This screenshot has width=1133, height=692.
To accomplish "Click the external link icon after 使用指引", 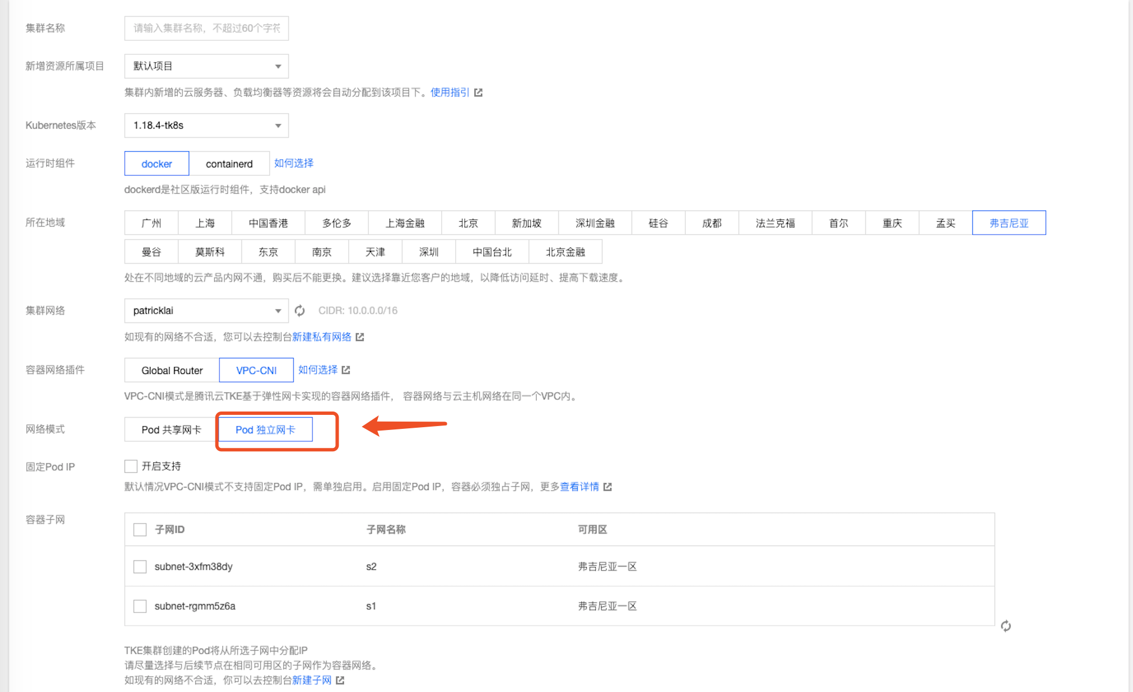I will pyautogui.click(x=478, y=92).
